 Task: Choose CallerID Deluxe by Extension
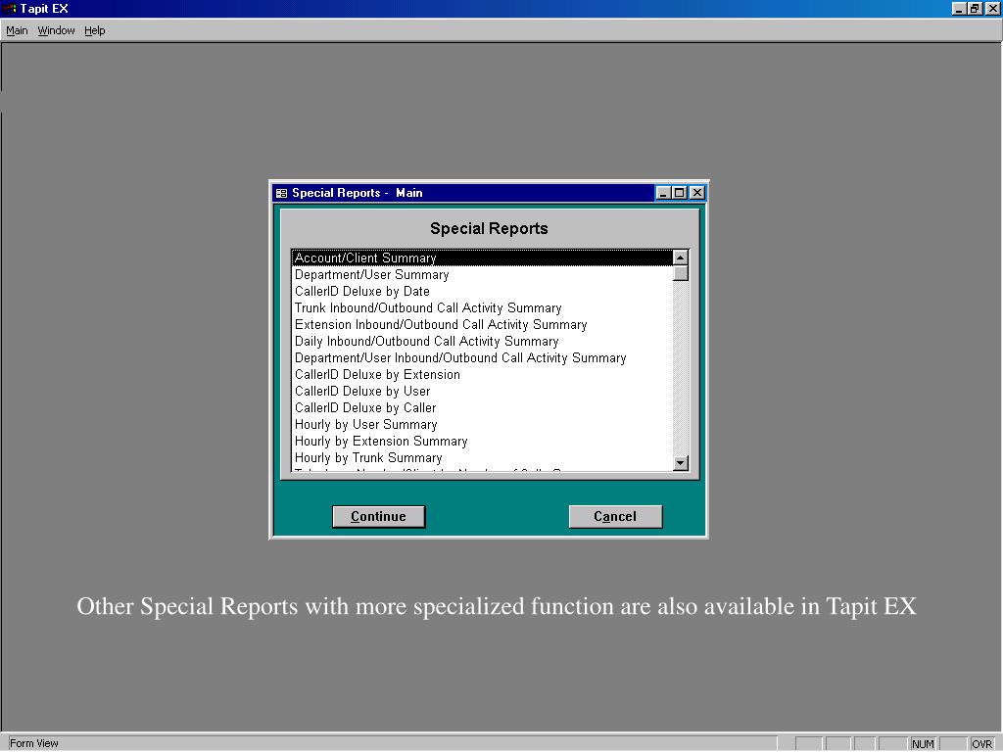(482, 375)
